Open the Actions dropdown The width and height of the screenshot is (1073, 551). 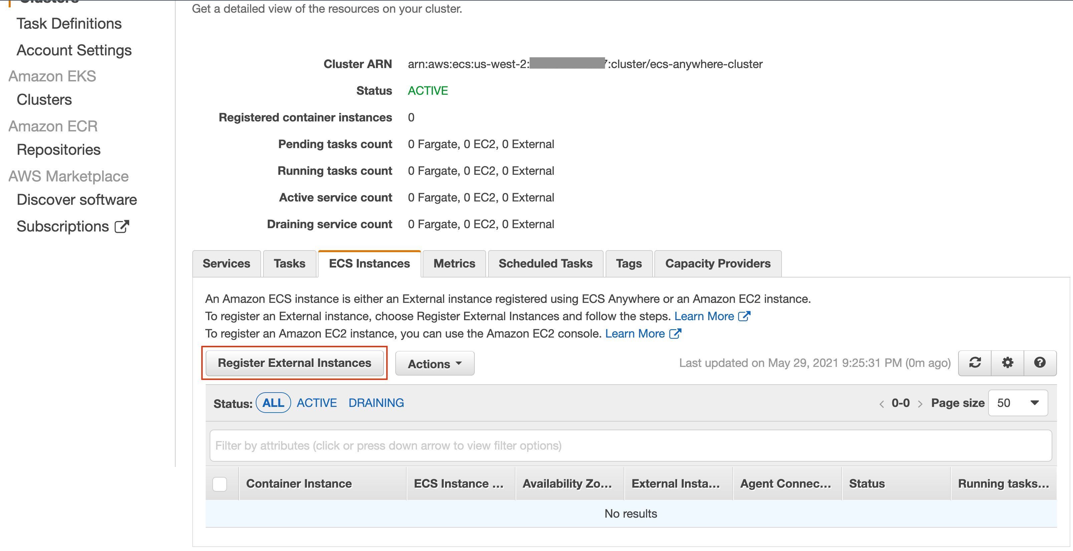point(434,364)
